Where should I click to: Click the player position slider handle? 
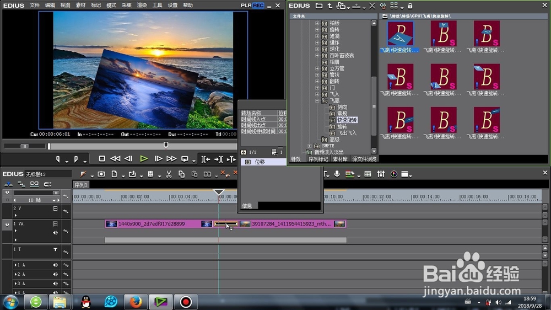pyautogui.click(x=166, y=145)
